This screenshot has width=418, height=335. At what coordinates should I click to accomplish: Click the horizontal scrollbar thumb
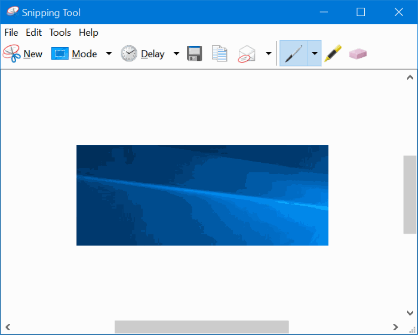coord(202,327)
